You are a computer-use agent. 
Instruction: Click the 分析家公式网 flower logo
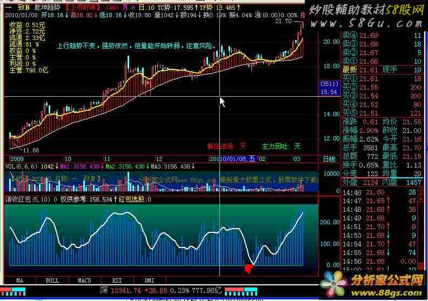(336, 281)
